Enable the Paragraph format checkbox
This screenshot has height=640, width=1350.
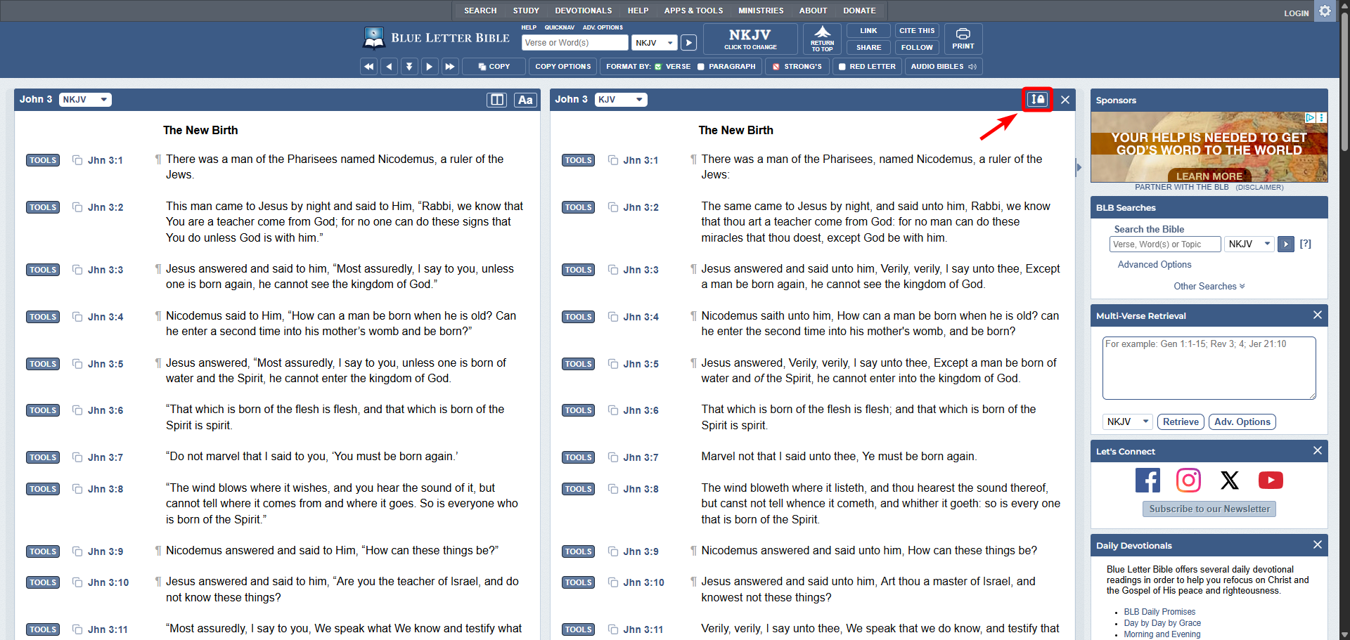701,67
